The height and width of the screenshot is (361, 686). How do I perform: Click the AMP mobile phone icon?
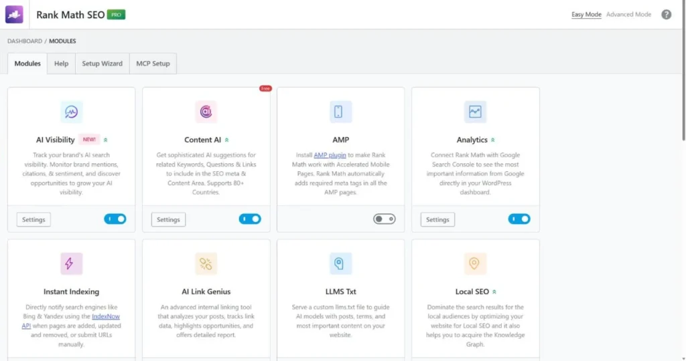click(340, 112)
